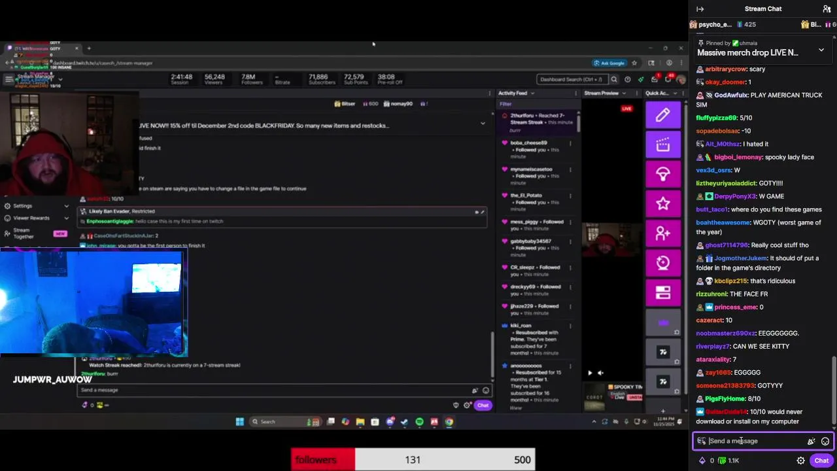Click the shield mod icon in dashboard chat
This screenshot has width=837, height=471.
click(x=456, y=406)
